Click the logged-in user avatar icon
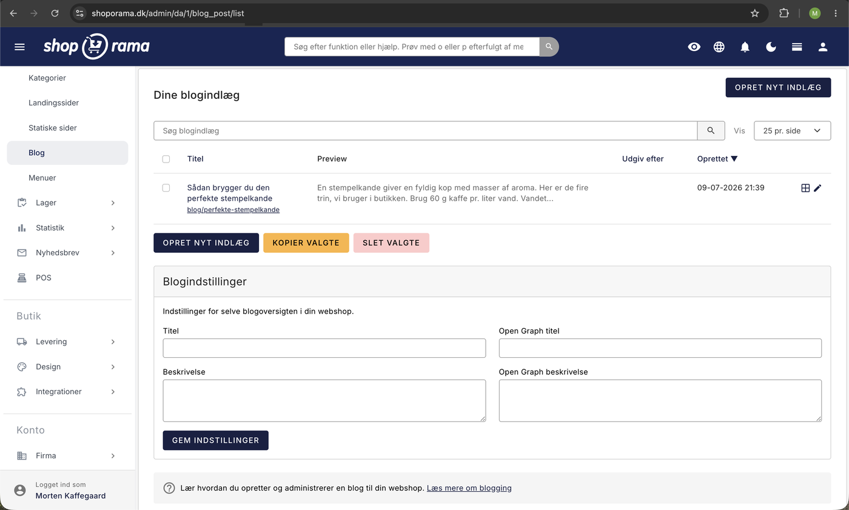 [20, 490]
